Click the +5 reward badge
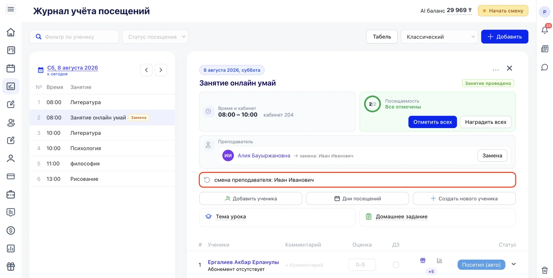553x278 pixels. point(431,272)
